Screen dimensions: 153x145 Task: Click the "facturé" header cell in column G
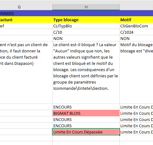pos(26,20)
